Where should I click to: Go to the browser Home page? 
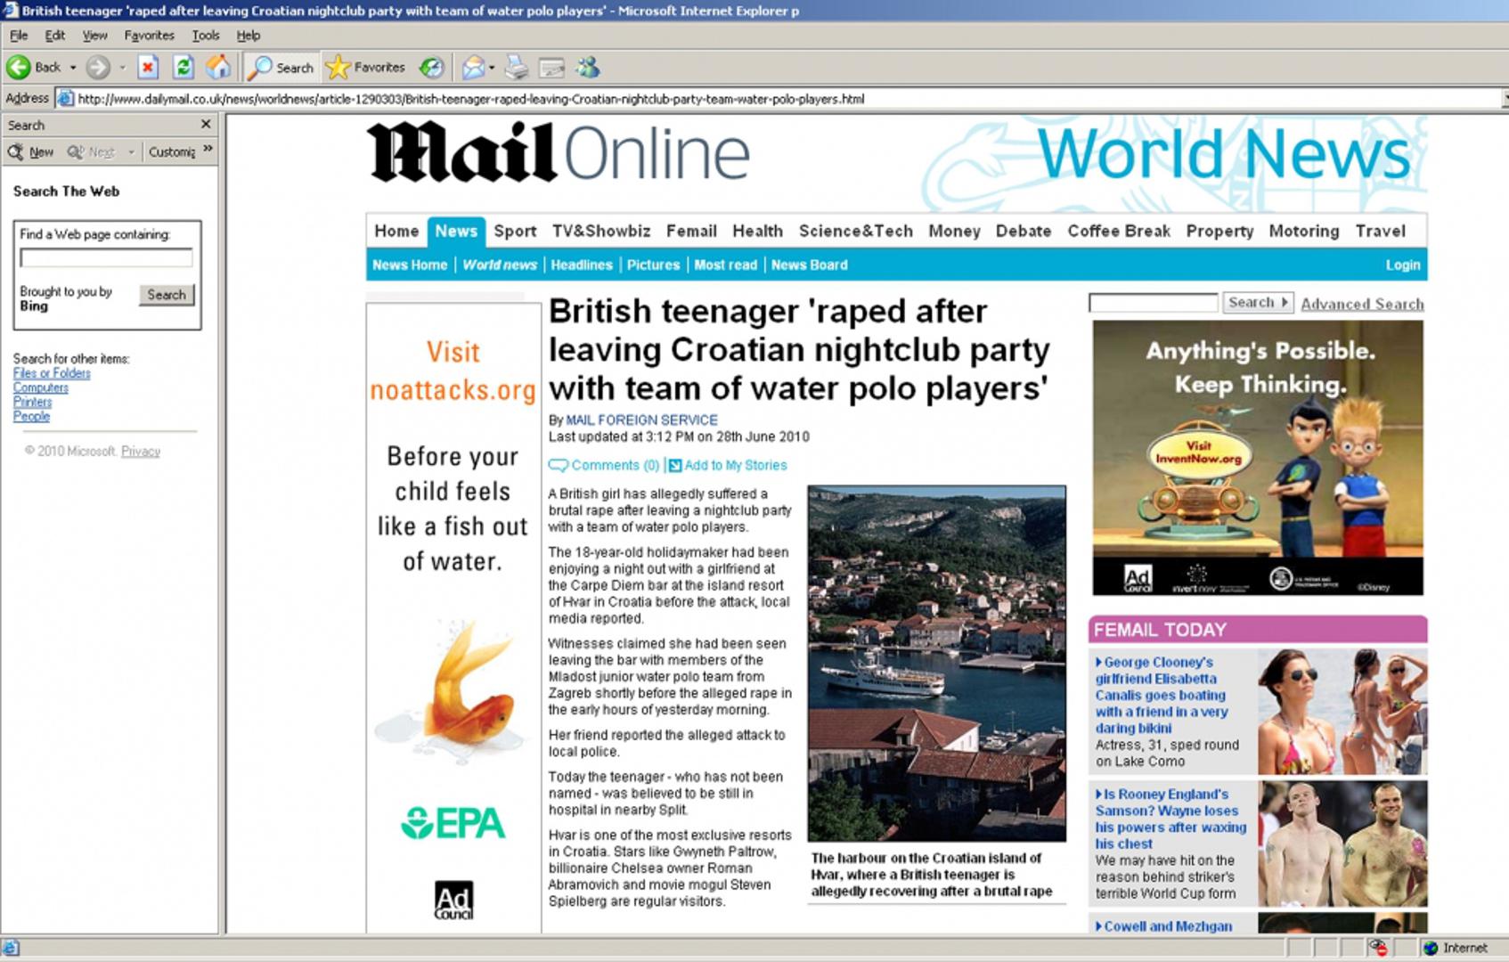coord(218,68)
